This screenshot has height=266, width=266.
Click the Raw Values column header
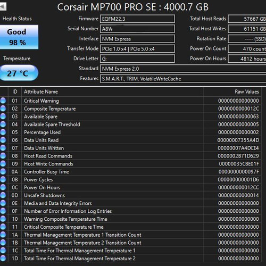pyautogui.click(x=232, y=92)
